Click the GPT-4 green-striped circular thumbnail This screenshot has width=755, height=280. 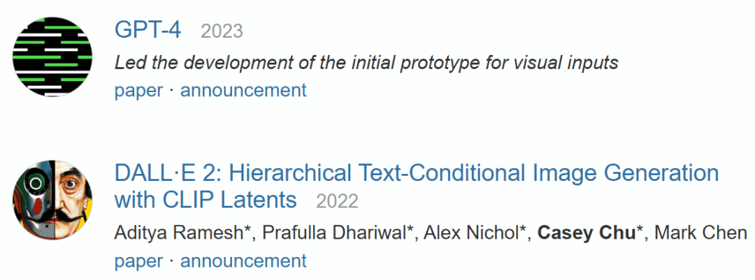tap(52, 57)
